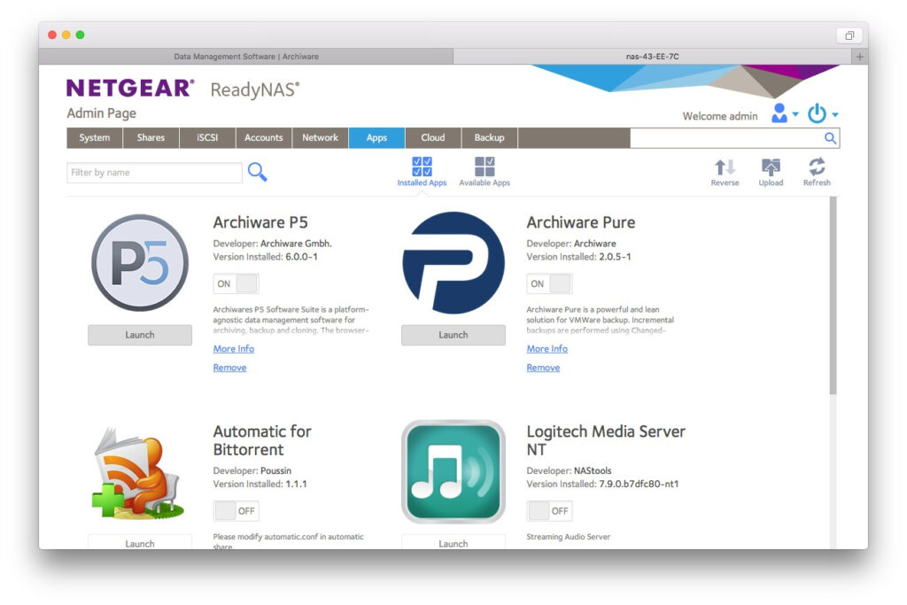
Task: Click the Reverse sort order icon
Action: [725, 167]
